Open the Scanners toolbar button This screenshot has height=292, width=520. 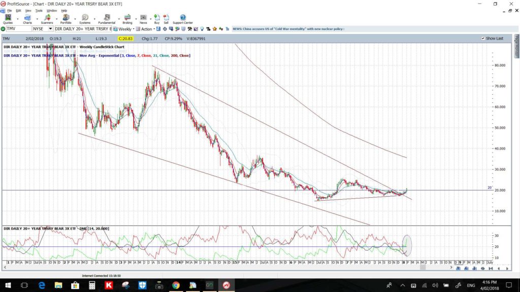pyautogui.click(x=47, y=19)
